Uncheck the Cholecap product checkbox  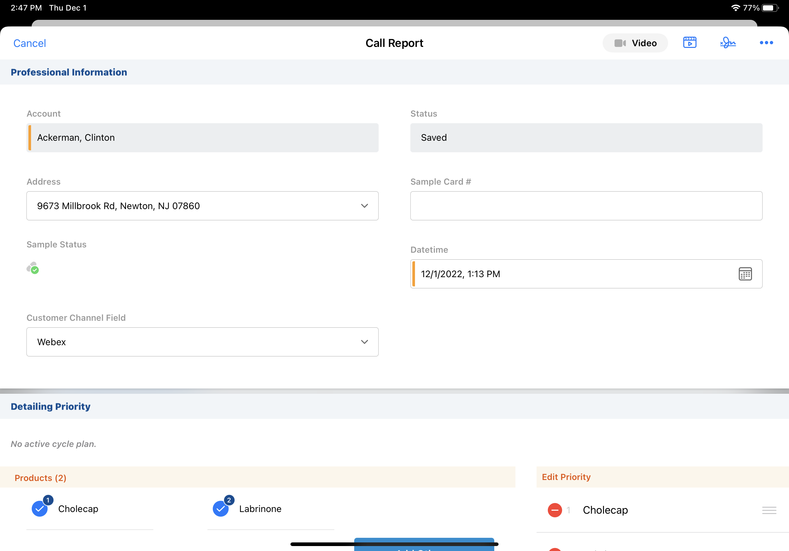coord(40,509)
